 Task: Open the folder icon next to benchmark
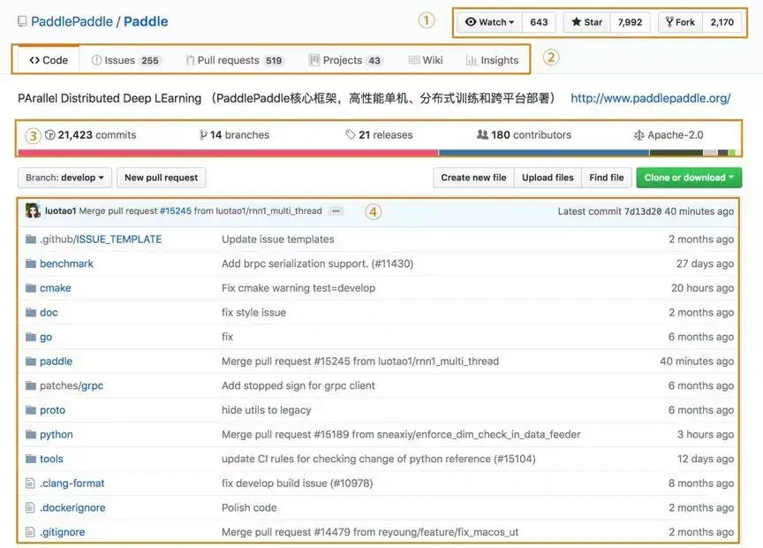pos(31,263)
